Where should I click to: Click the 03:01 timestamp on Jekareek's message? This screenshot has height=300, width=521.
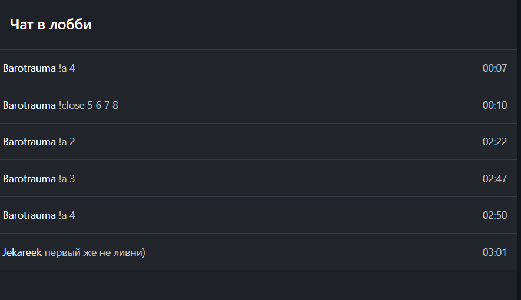point(495,252)
